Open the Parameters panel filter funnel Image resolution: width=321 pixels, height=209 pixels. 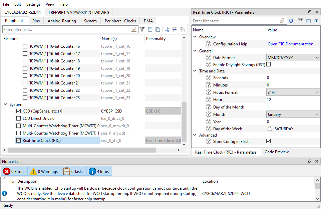(x=301, y=21)
